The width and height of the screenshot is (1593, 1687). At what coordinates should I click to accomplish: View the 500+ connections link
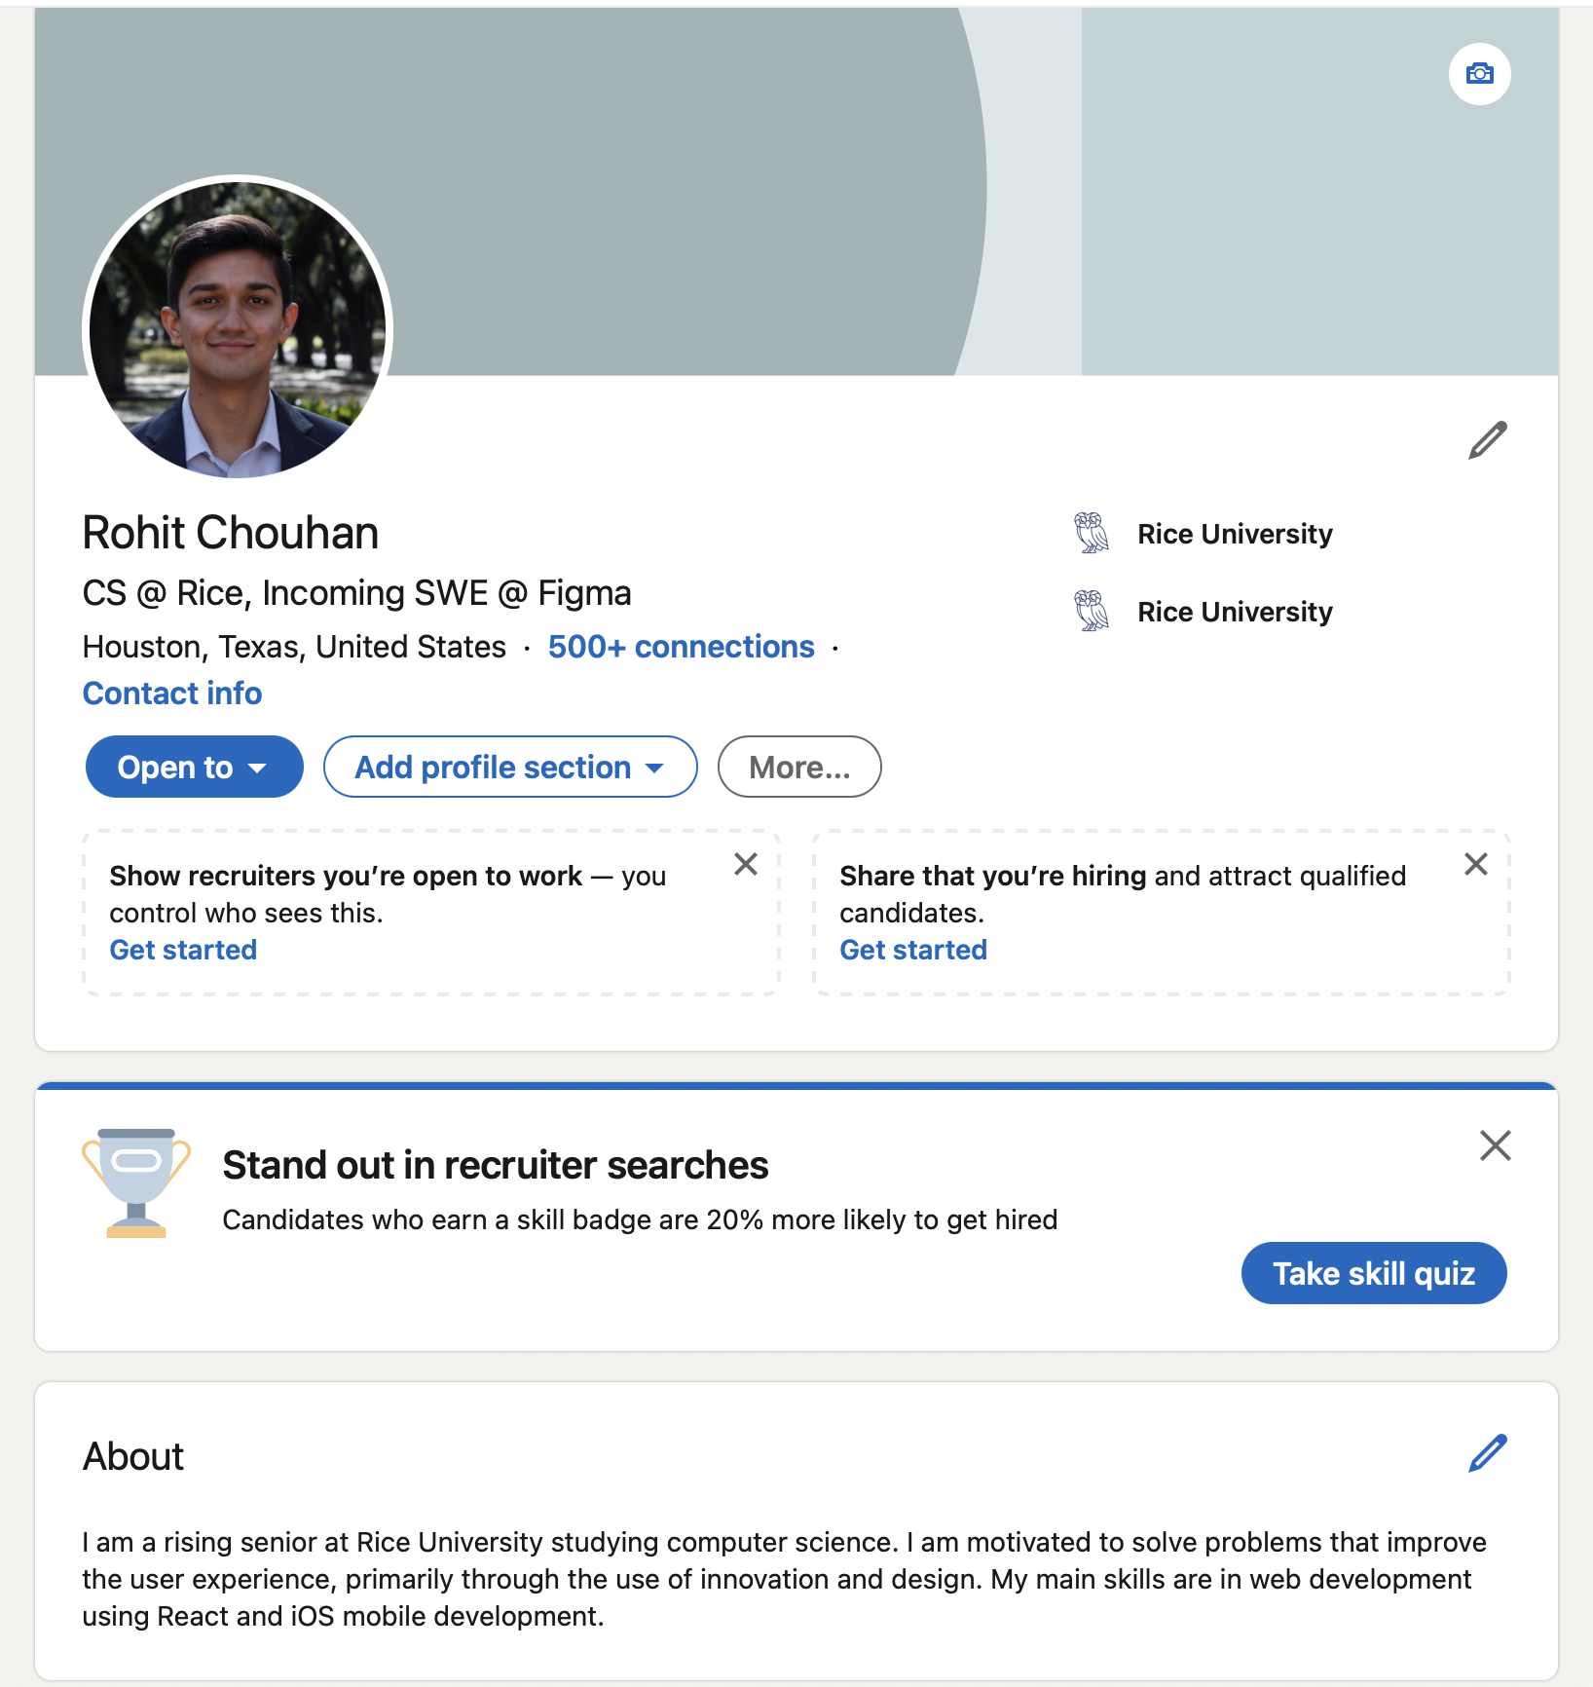(681, 647)
